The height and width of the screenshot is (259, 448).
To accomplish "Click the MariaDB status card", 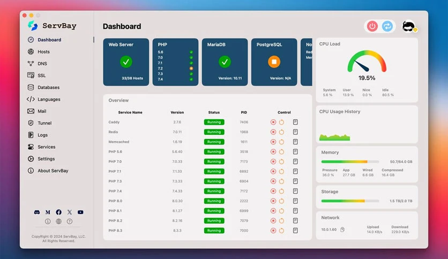I will pyautogui.click(x=225, y=62).
